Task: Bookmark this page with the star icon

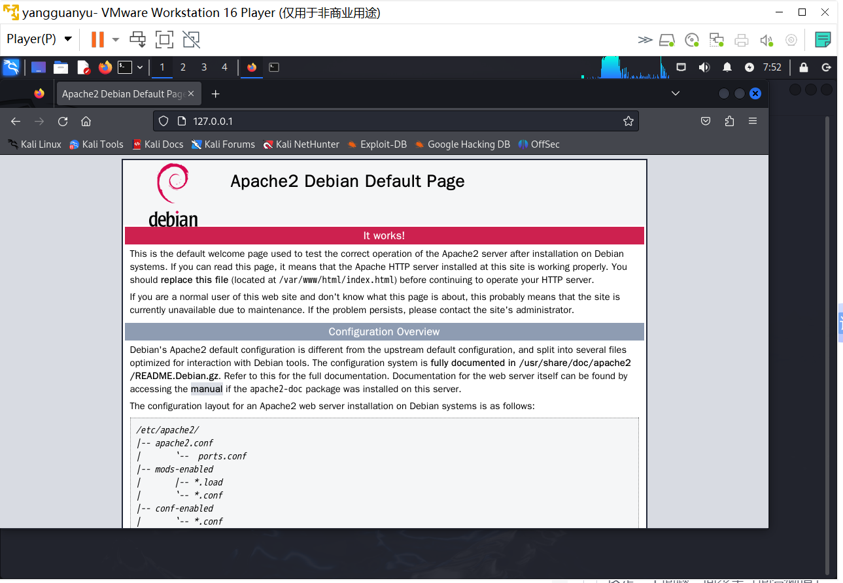Action: coord(628,121)
